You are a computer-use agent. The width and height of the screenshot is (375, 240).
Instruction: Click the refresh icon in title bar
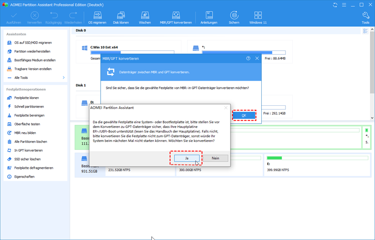[335, 5]
